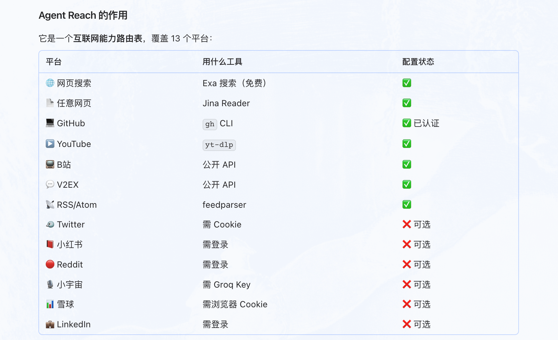Click the green checkmark in the B站 row
558x340 pixels.
[407, 164]
